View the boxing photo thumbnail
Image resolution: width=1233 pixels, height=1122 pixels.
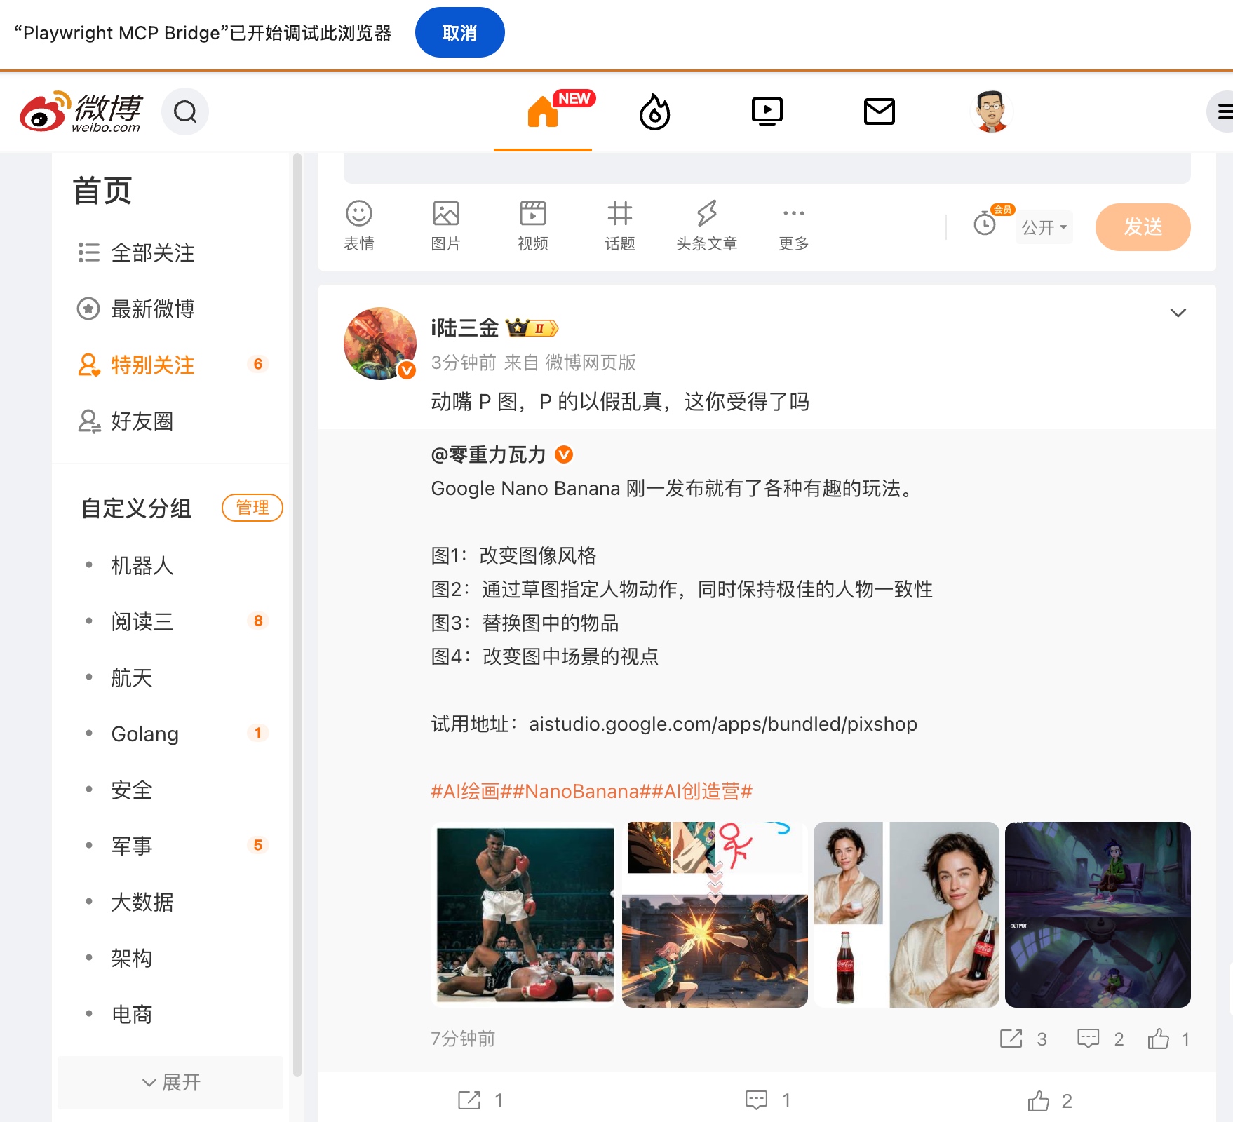pos(524,914)
